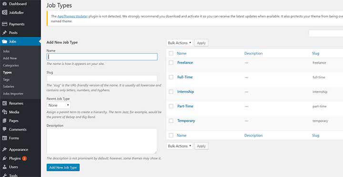Open the Temporary job type link
Image resolution: width=343 pixels, height=177 pixels.
pyautogui.click(x=186, y=121)
